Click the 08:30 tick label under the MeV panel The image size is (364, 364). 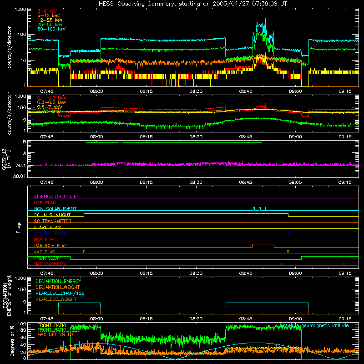coord(196,137)
